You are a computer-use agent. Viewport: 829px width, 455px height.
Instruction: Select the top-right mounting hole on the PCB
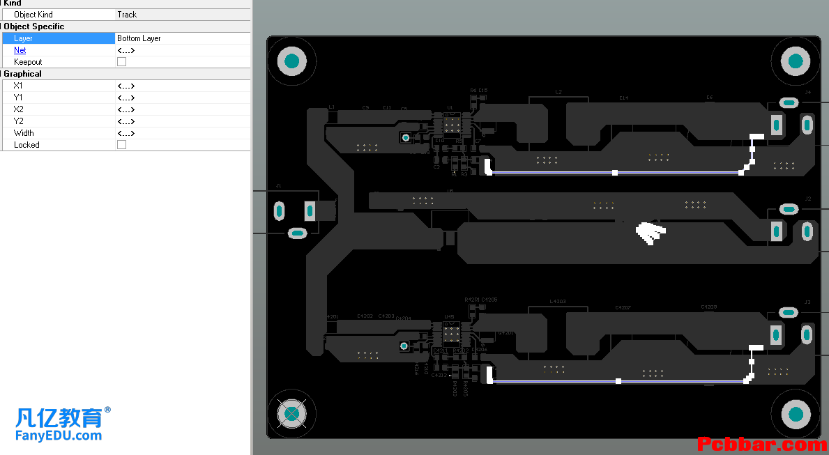[795, 61]
